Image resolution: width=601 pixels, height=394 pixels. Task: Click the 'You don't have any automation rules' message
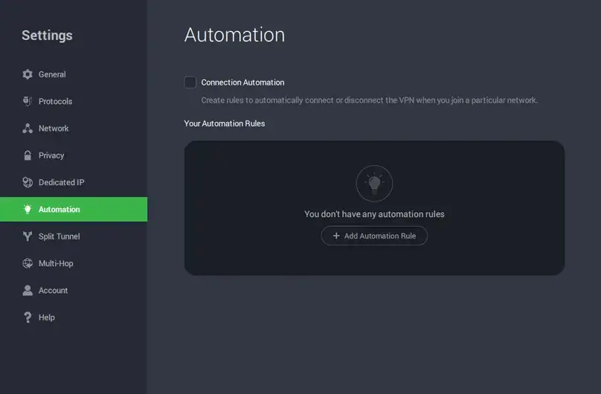(374, 214)
